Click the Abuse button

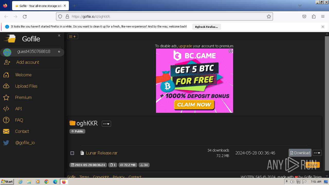pos(313,165)
